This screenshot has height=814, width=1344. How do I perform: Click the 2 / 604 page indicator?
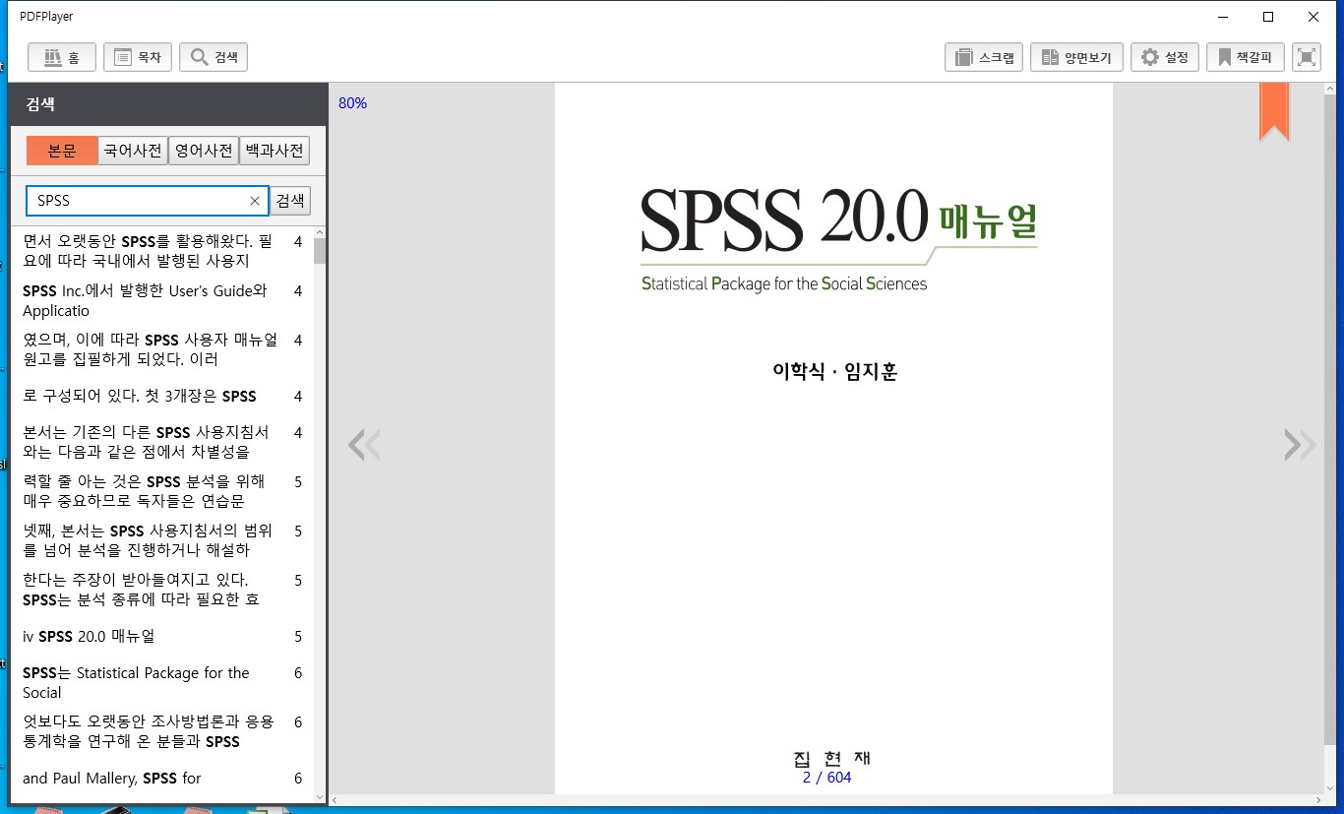(826, 778)
